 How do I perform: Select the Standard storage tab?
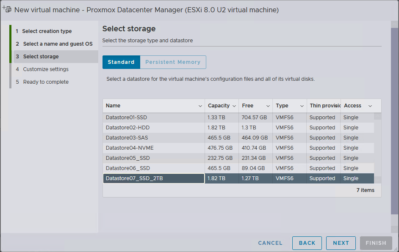click(121, 62)
